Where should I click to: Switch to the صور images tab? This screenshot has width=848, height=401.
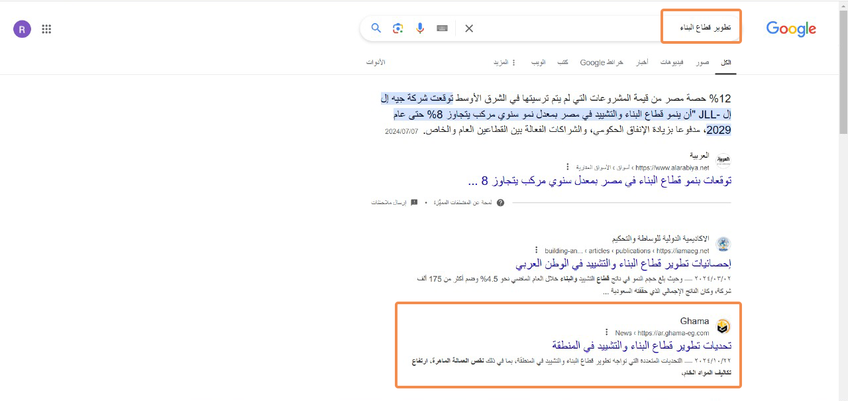(x=702, y=62)
